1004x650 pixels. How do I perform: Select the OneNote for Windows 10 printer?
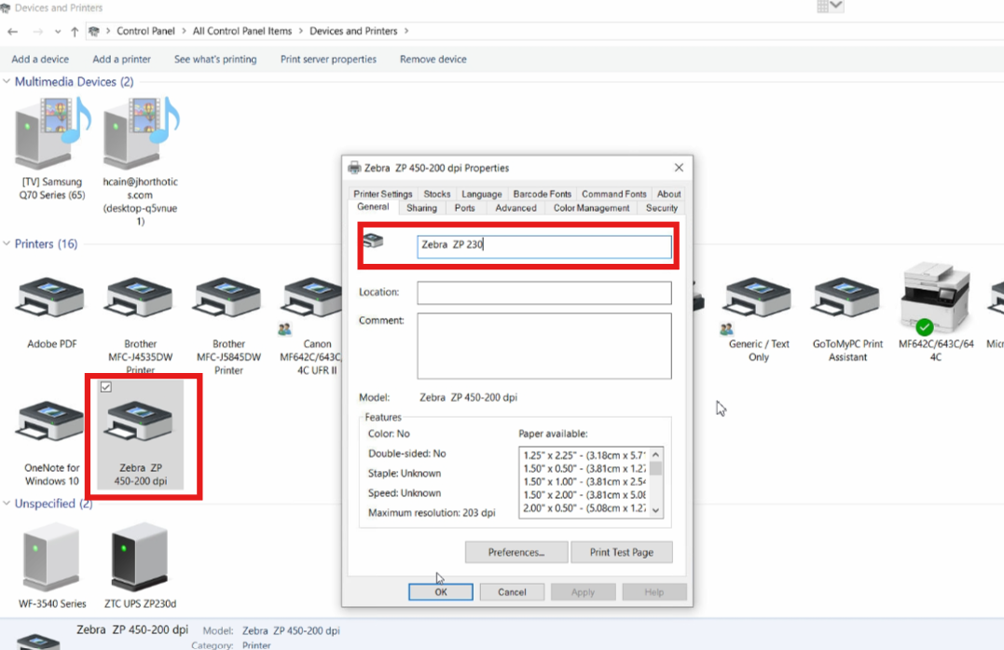click(x=51, y=424)
